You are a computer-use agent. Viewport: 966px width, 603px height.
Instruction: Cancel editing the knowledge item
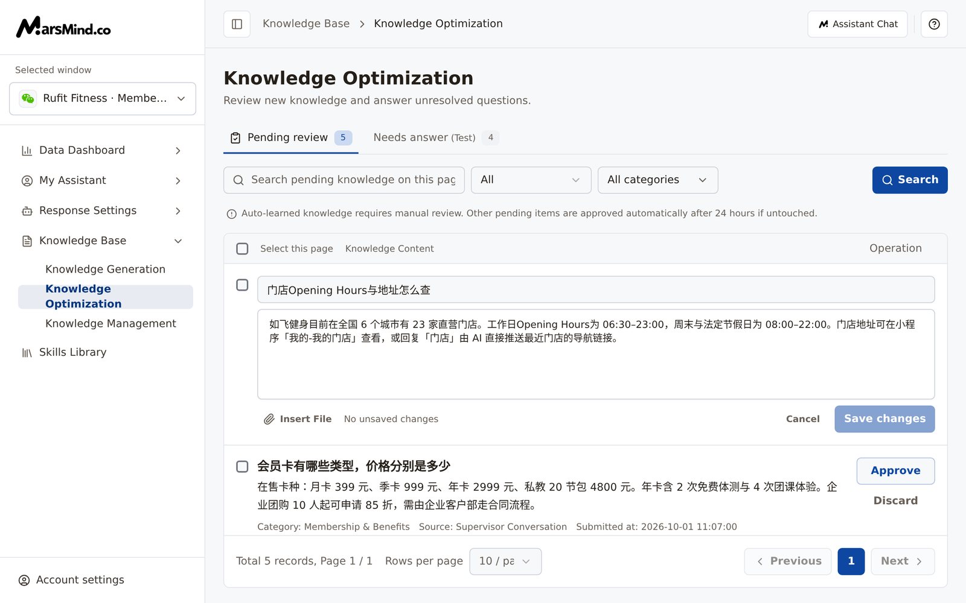(802, 419)
